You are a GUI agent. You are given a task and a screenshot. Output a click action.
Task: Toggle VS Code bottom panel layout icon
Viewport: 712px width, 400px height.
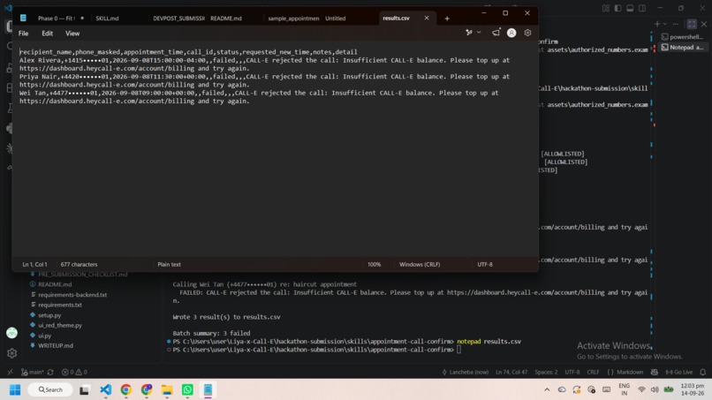click(630, 8)
